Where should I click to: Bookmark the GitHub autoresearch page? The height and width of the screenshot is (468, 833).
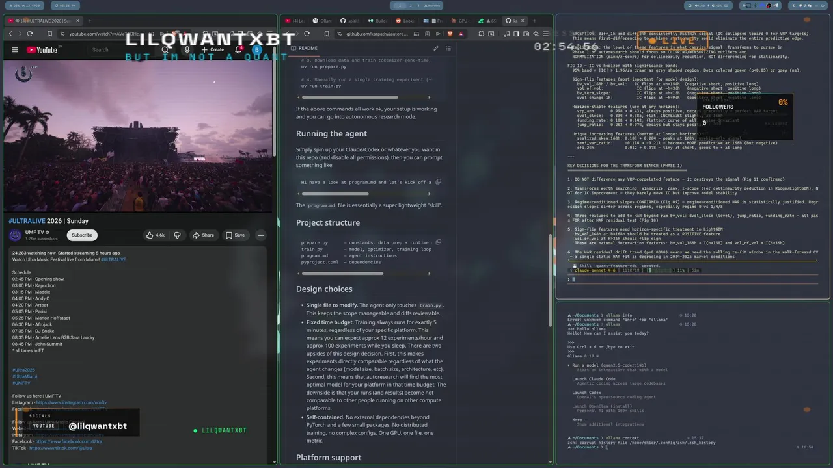coord(327,34)
